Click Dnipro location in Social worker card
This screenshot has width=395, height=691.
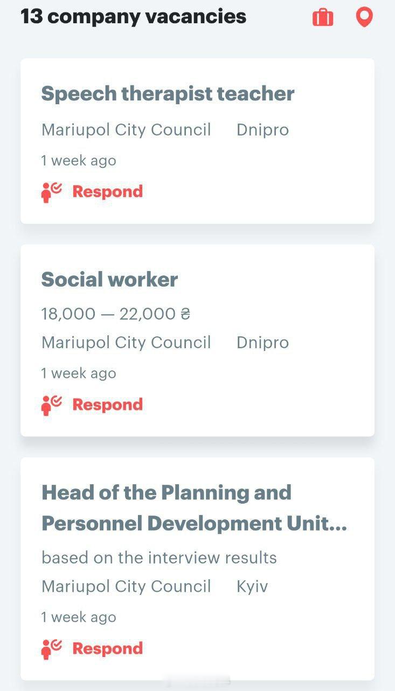(x=262, y=343)
